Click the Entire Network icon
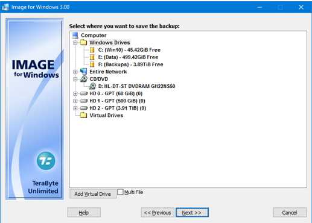Screen dimensions: 312x223 point(83,72)
